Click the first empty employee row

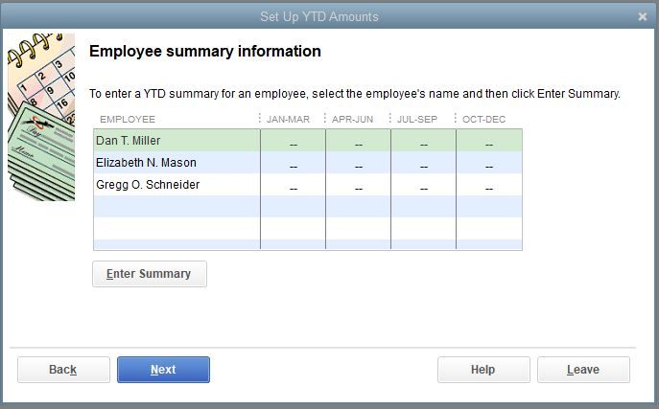point(176,207)
